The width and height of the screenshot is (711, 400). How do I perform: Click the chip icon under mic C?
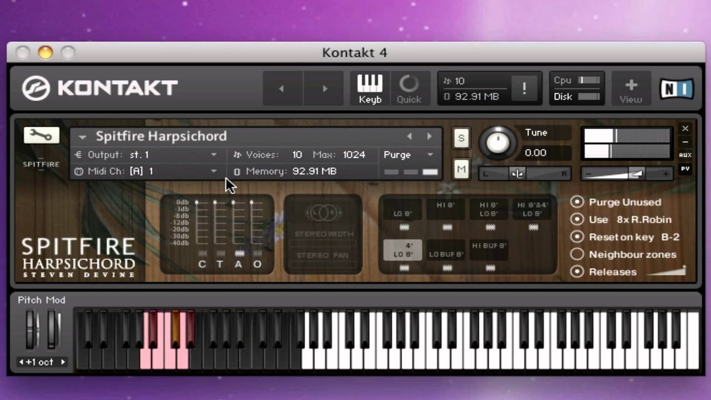203,253
